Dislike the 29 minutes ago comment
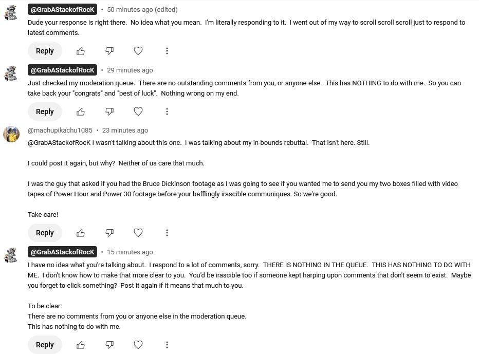Image resolution: width=479 pixels, height=354 pixels. tap(109, 111)
